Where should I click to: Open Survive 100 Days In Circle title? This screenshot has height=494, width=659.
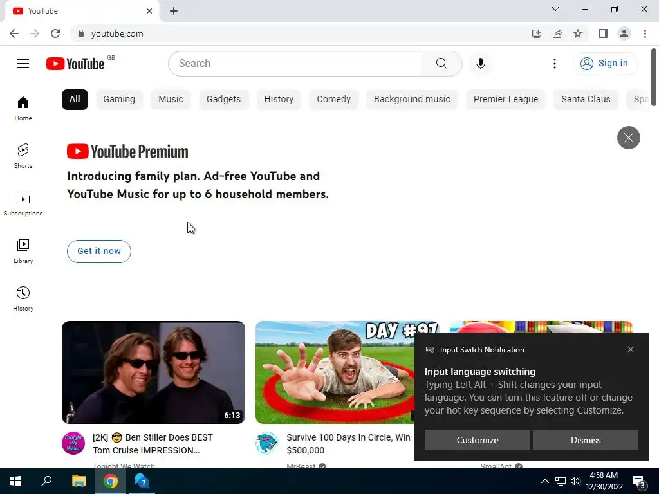click(x=348, y=444)
